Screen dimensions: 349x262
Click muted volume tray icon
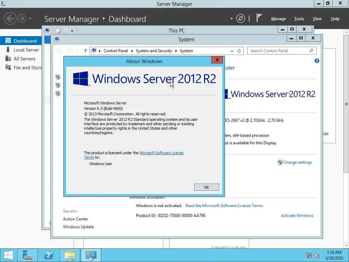(317, 255)
